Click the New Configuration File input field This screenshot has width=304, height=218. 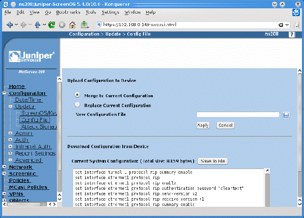tap(238, 115)
